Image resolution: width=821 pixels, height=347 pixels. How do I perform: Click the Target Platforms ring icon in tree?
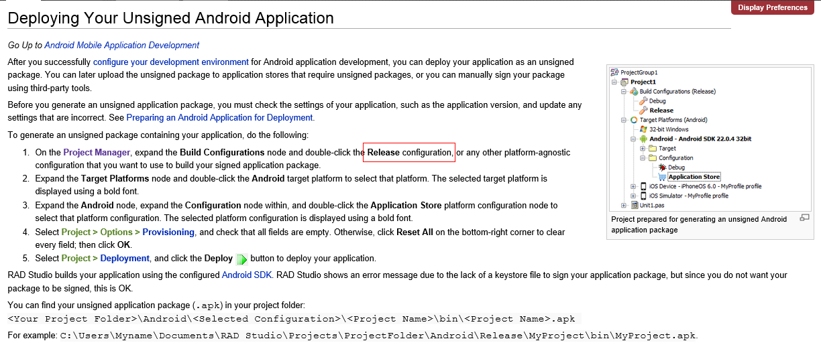(x=634, y=120)
